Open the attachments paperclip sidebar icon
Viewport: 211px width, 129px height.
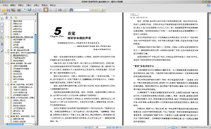2,44
